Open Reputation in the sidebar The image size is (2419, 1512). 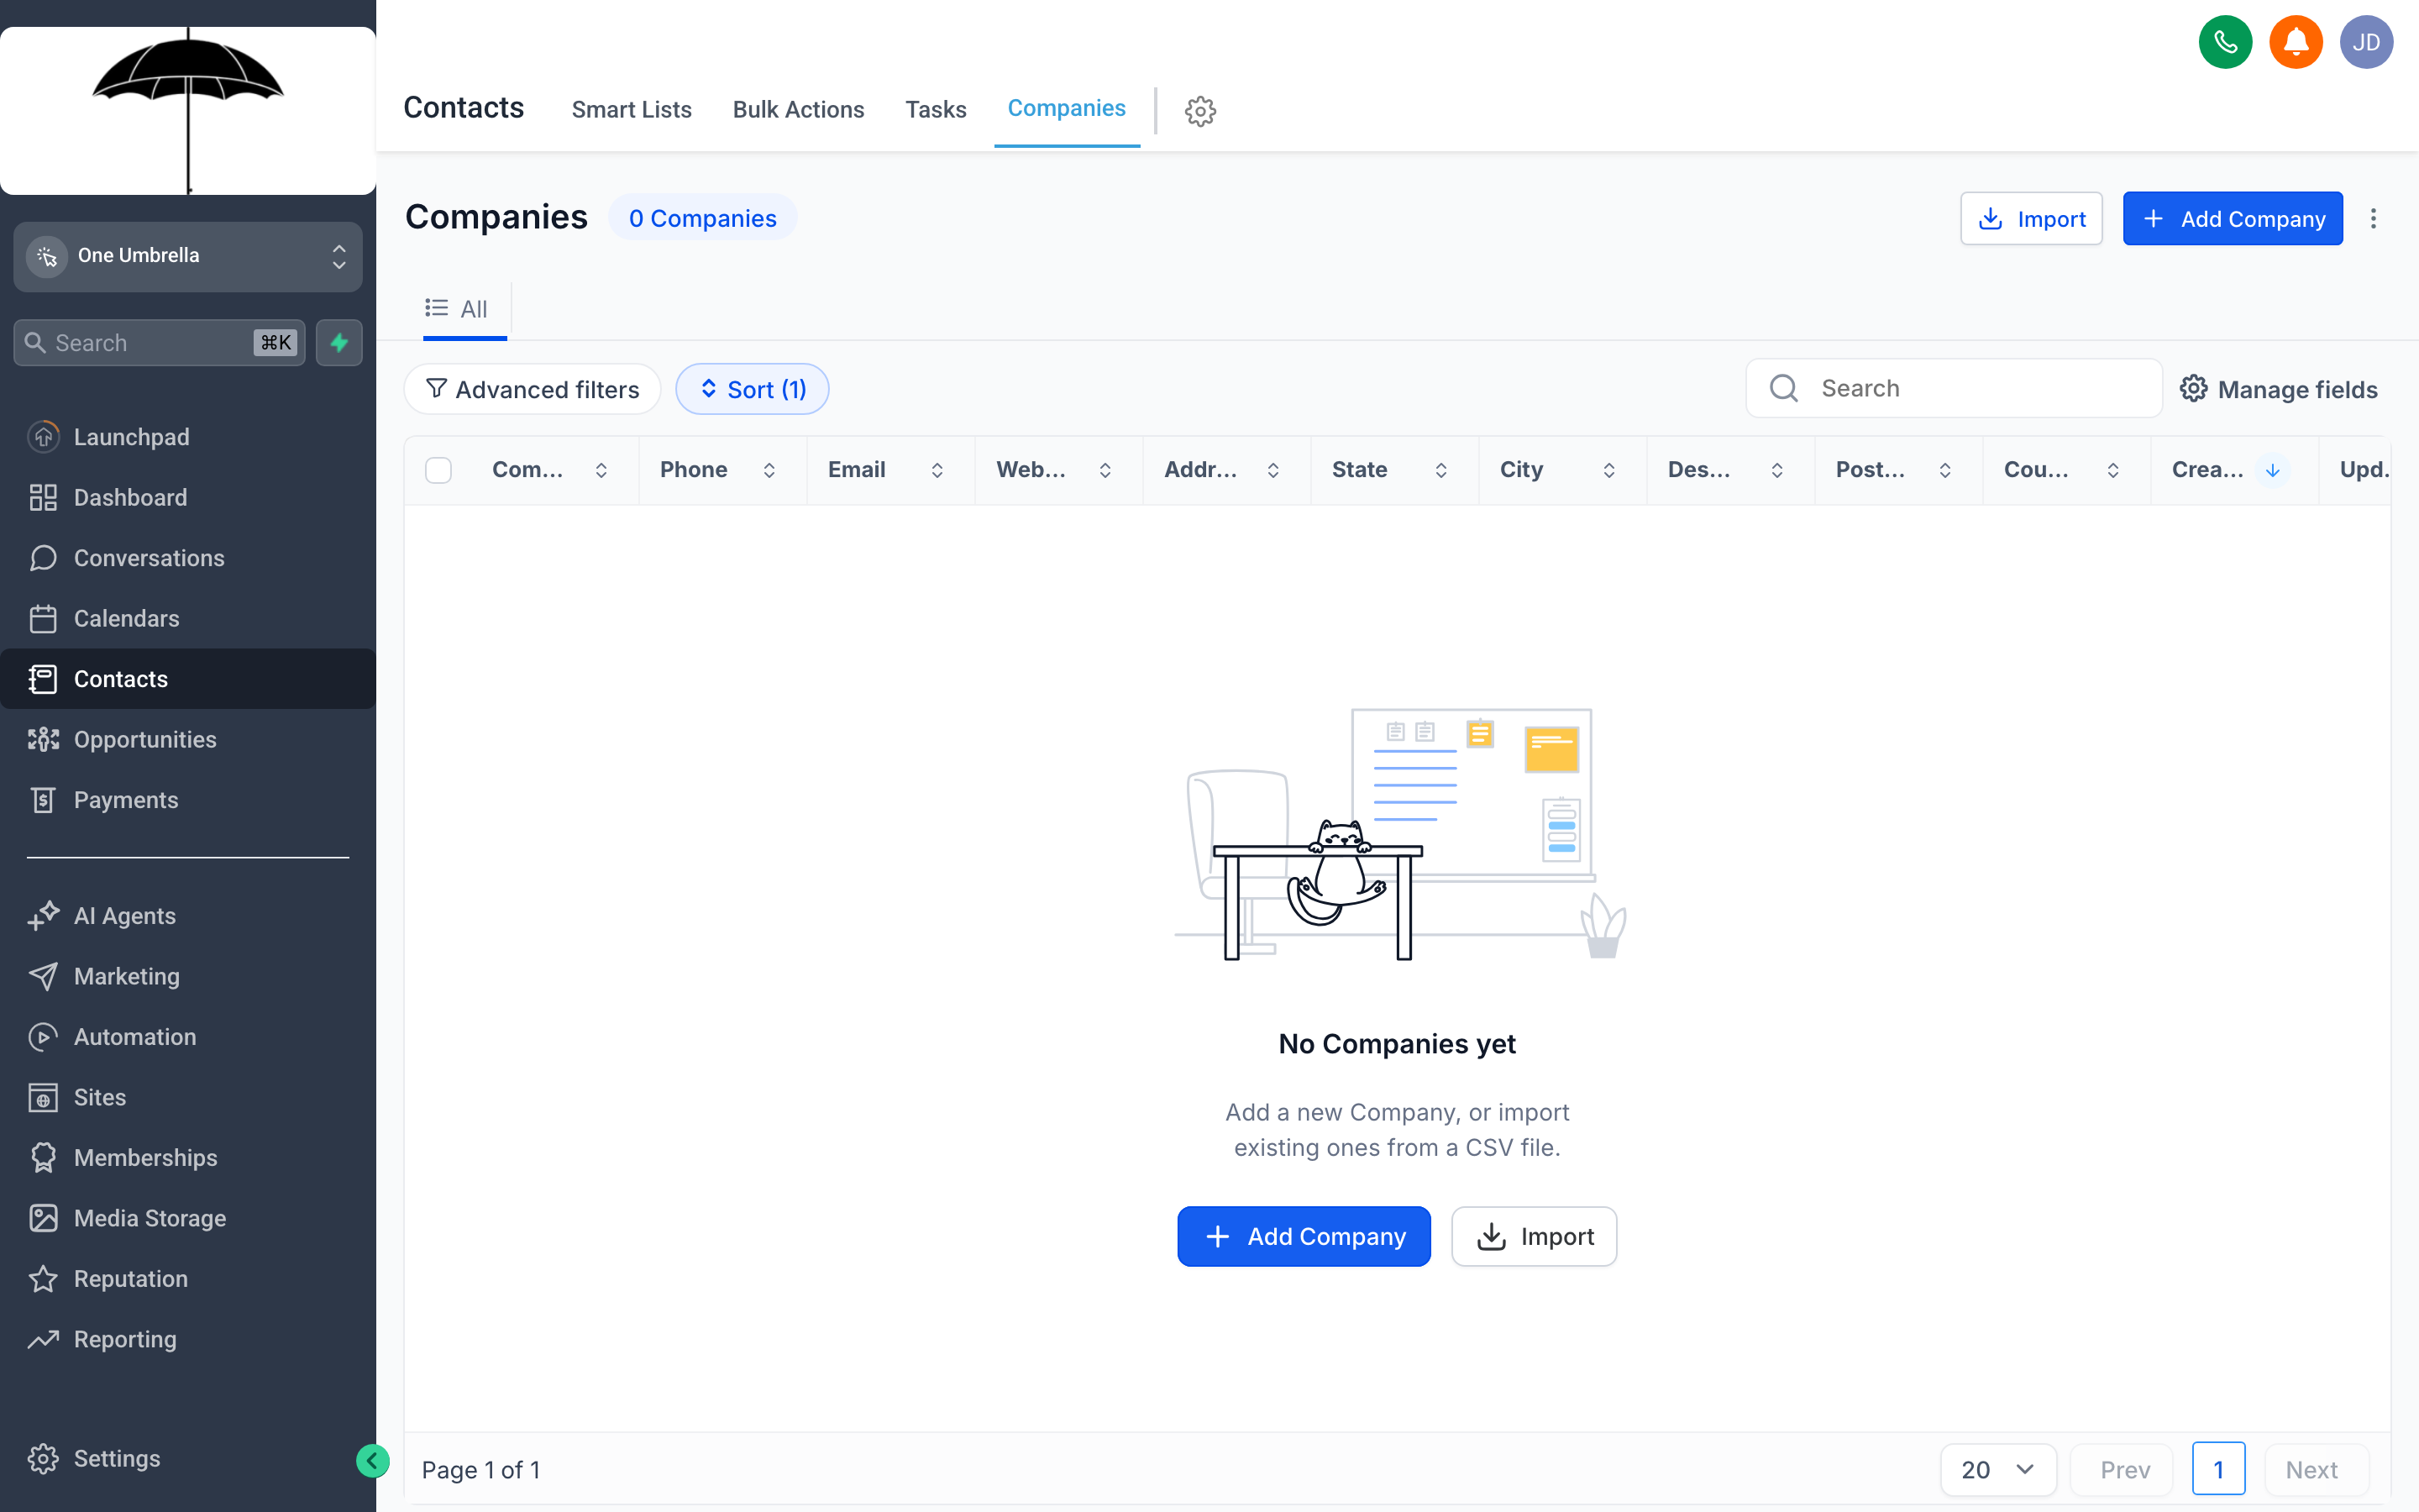coord(188,1279)
